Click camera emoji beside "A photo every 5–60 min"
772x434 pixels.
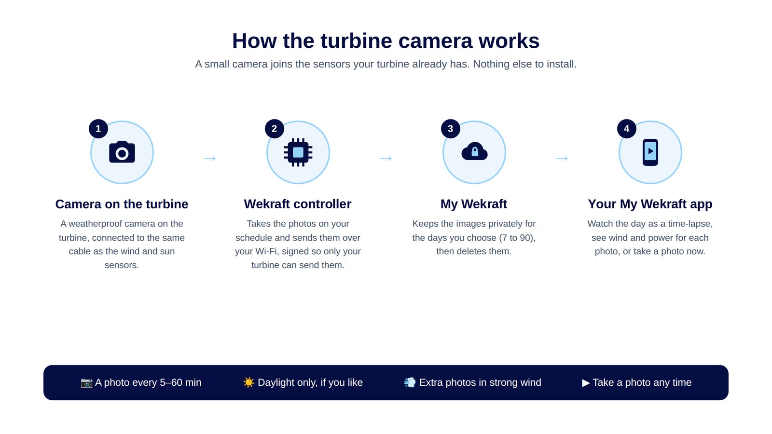click(86, 383)
